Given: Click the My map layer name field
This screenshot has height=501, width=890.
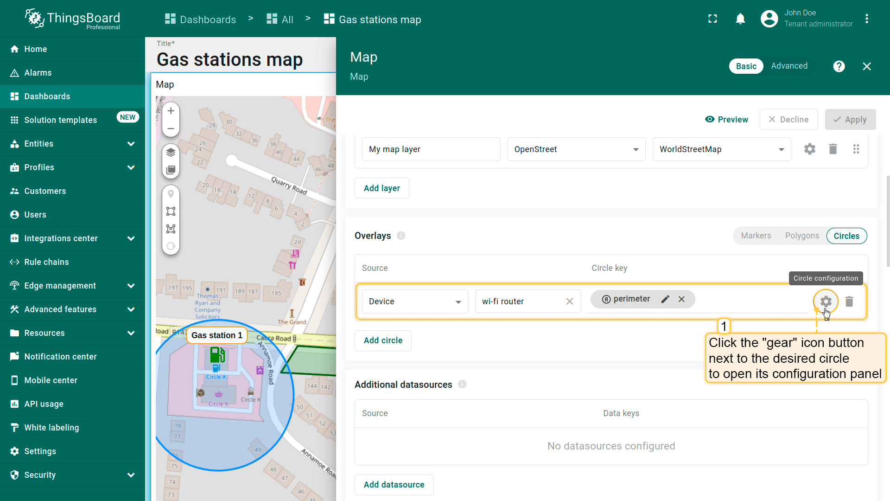Looking at the screenshot, I should (x=431, y=149).
